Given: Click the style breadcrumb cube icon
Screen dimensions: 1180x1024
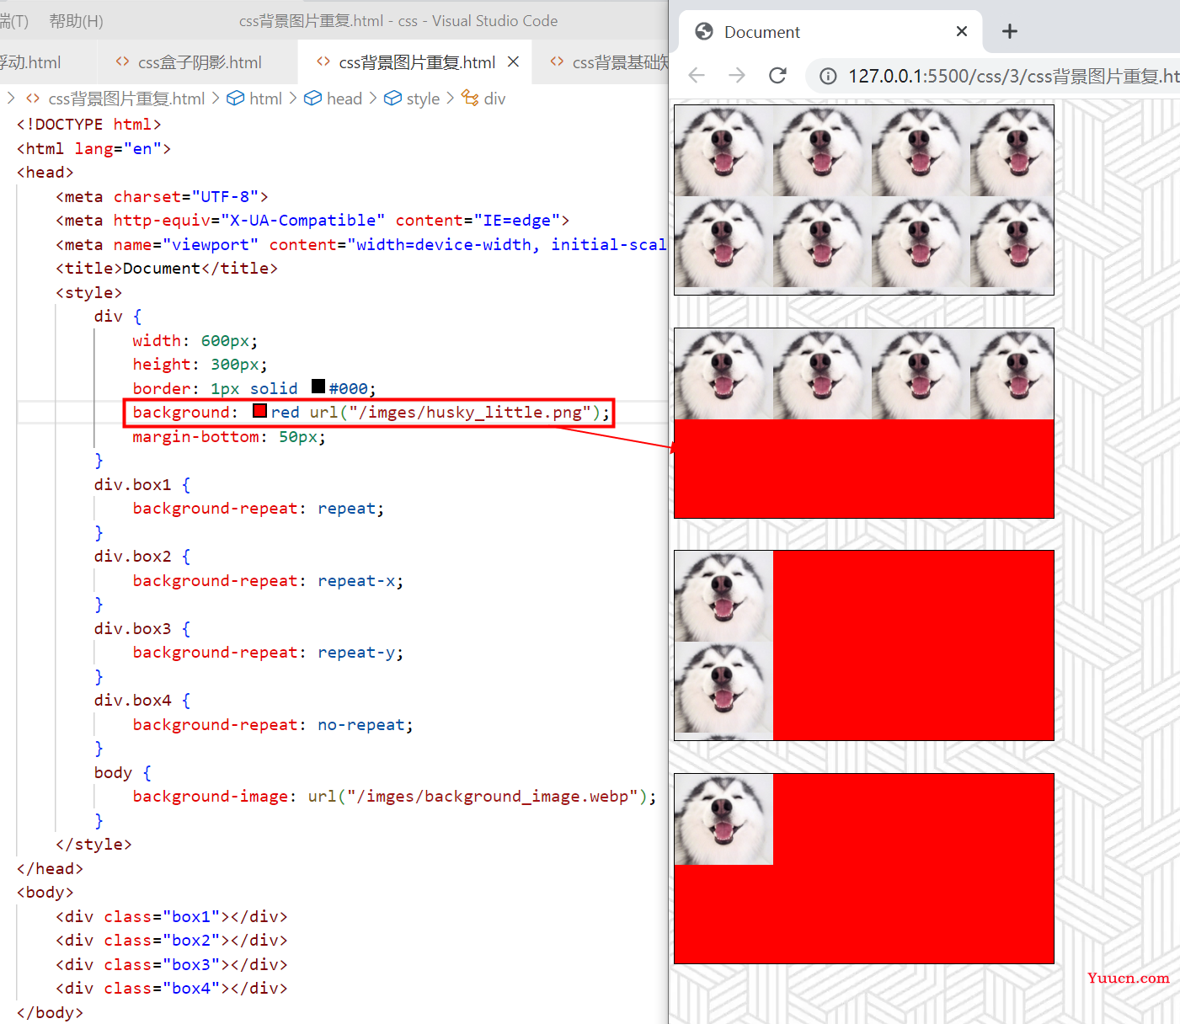Looking at the screenshot, I should tap(392, 99).
